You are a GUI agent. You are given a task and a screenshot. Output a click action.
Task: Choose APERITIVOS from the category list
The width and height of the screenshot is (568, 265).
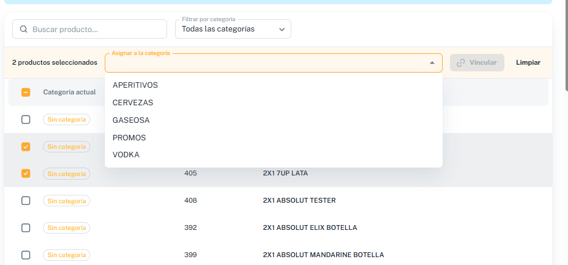[x=274, y=85]
